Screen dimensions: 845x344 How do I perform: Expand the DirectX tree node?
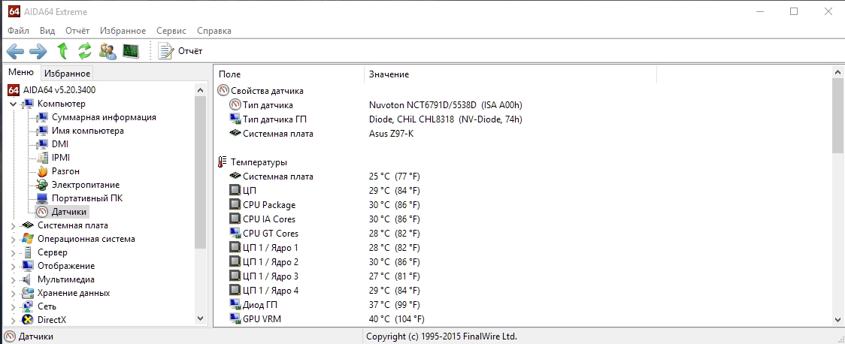pos(14,320)
